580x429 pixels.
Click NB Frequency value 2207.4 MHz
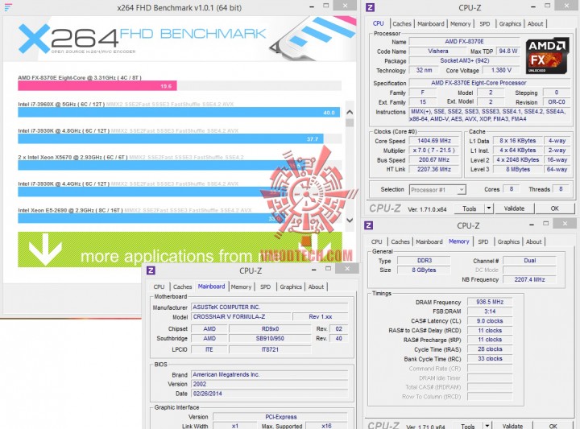point(529,280)
